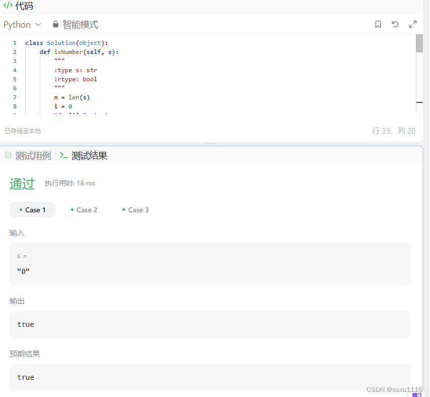This screenshot has height=397, width=430.
Task: Open the 代码 panel tab
Action: coord(24,6)
